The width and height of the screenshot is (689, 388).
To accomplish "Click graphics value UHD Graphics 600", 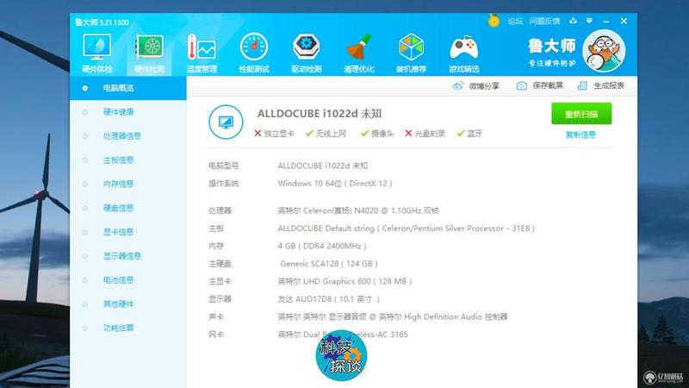I will click(344, 281).
